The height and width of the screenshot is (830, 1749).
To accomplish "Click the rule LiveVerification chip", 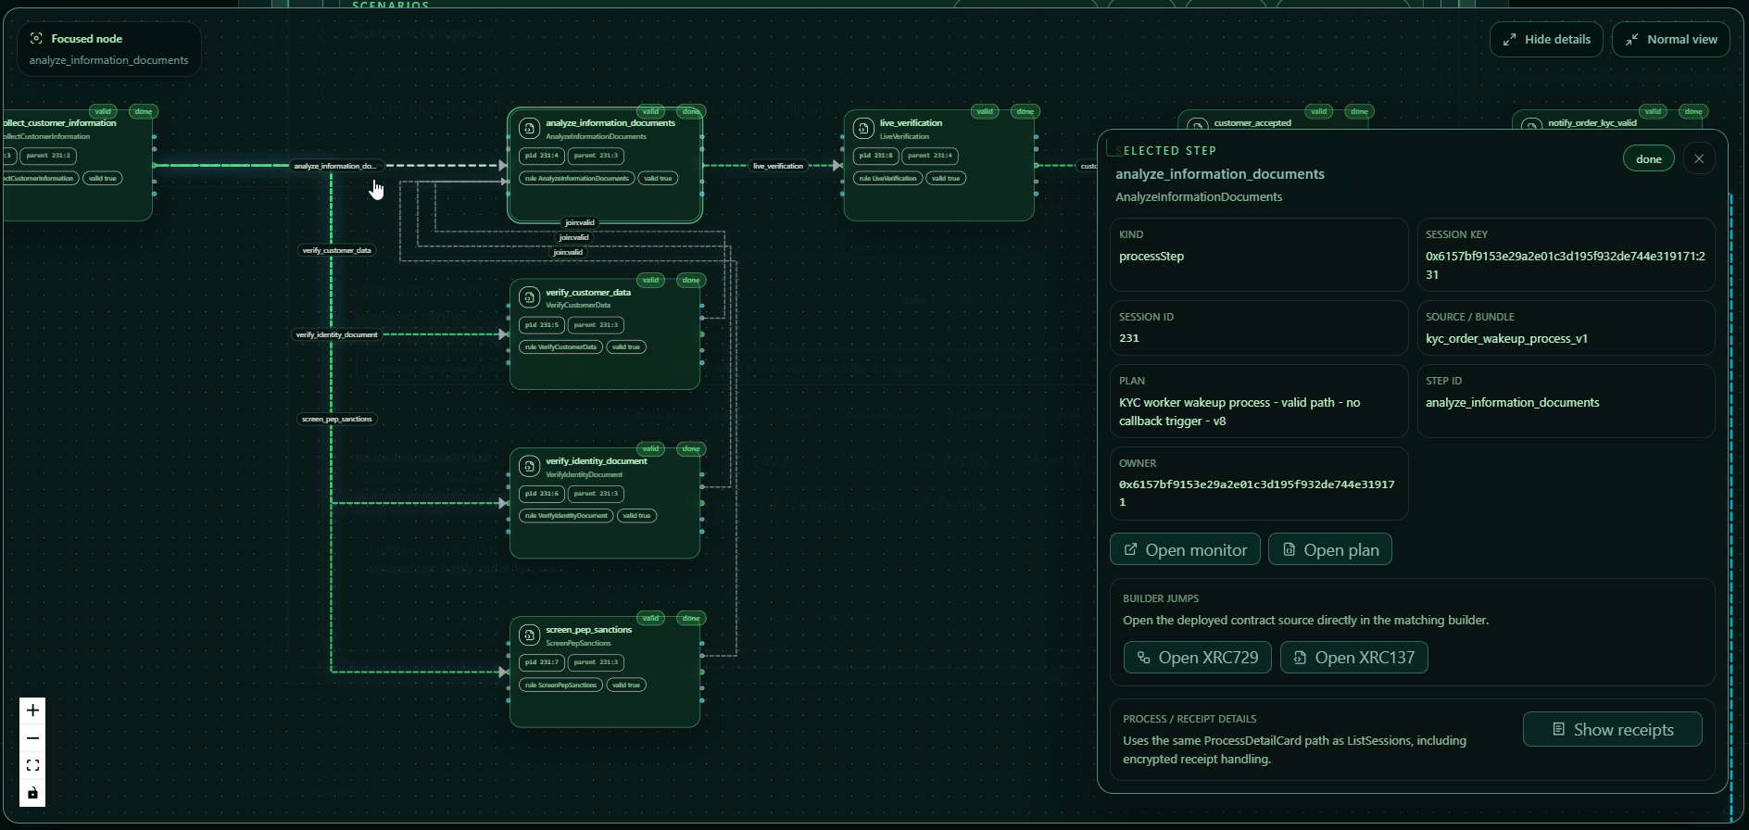I will pos(887,178).
